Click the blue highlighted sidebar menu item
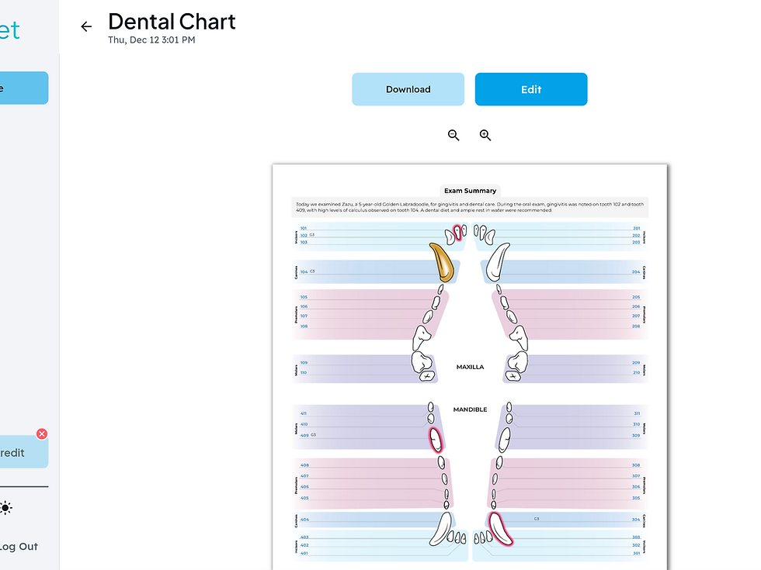 coord(23,88)
